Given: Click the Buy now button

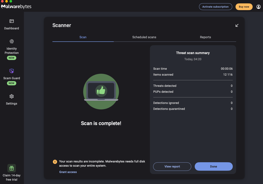Looking at the screenshot, I should point(244,7).
